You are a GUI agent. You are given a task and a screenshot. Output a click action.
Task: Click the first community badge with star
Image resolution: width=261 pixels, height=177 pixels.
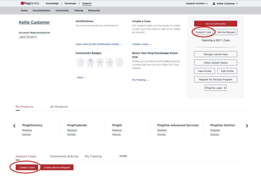point(81,63)
